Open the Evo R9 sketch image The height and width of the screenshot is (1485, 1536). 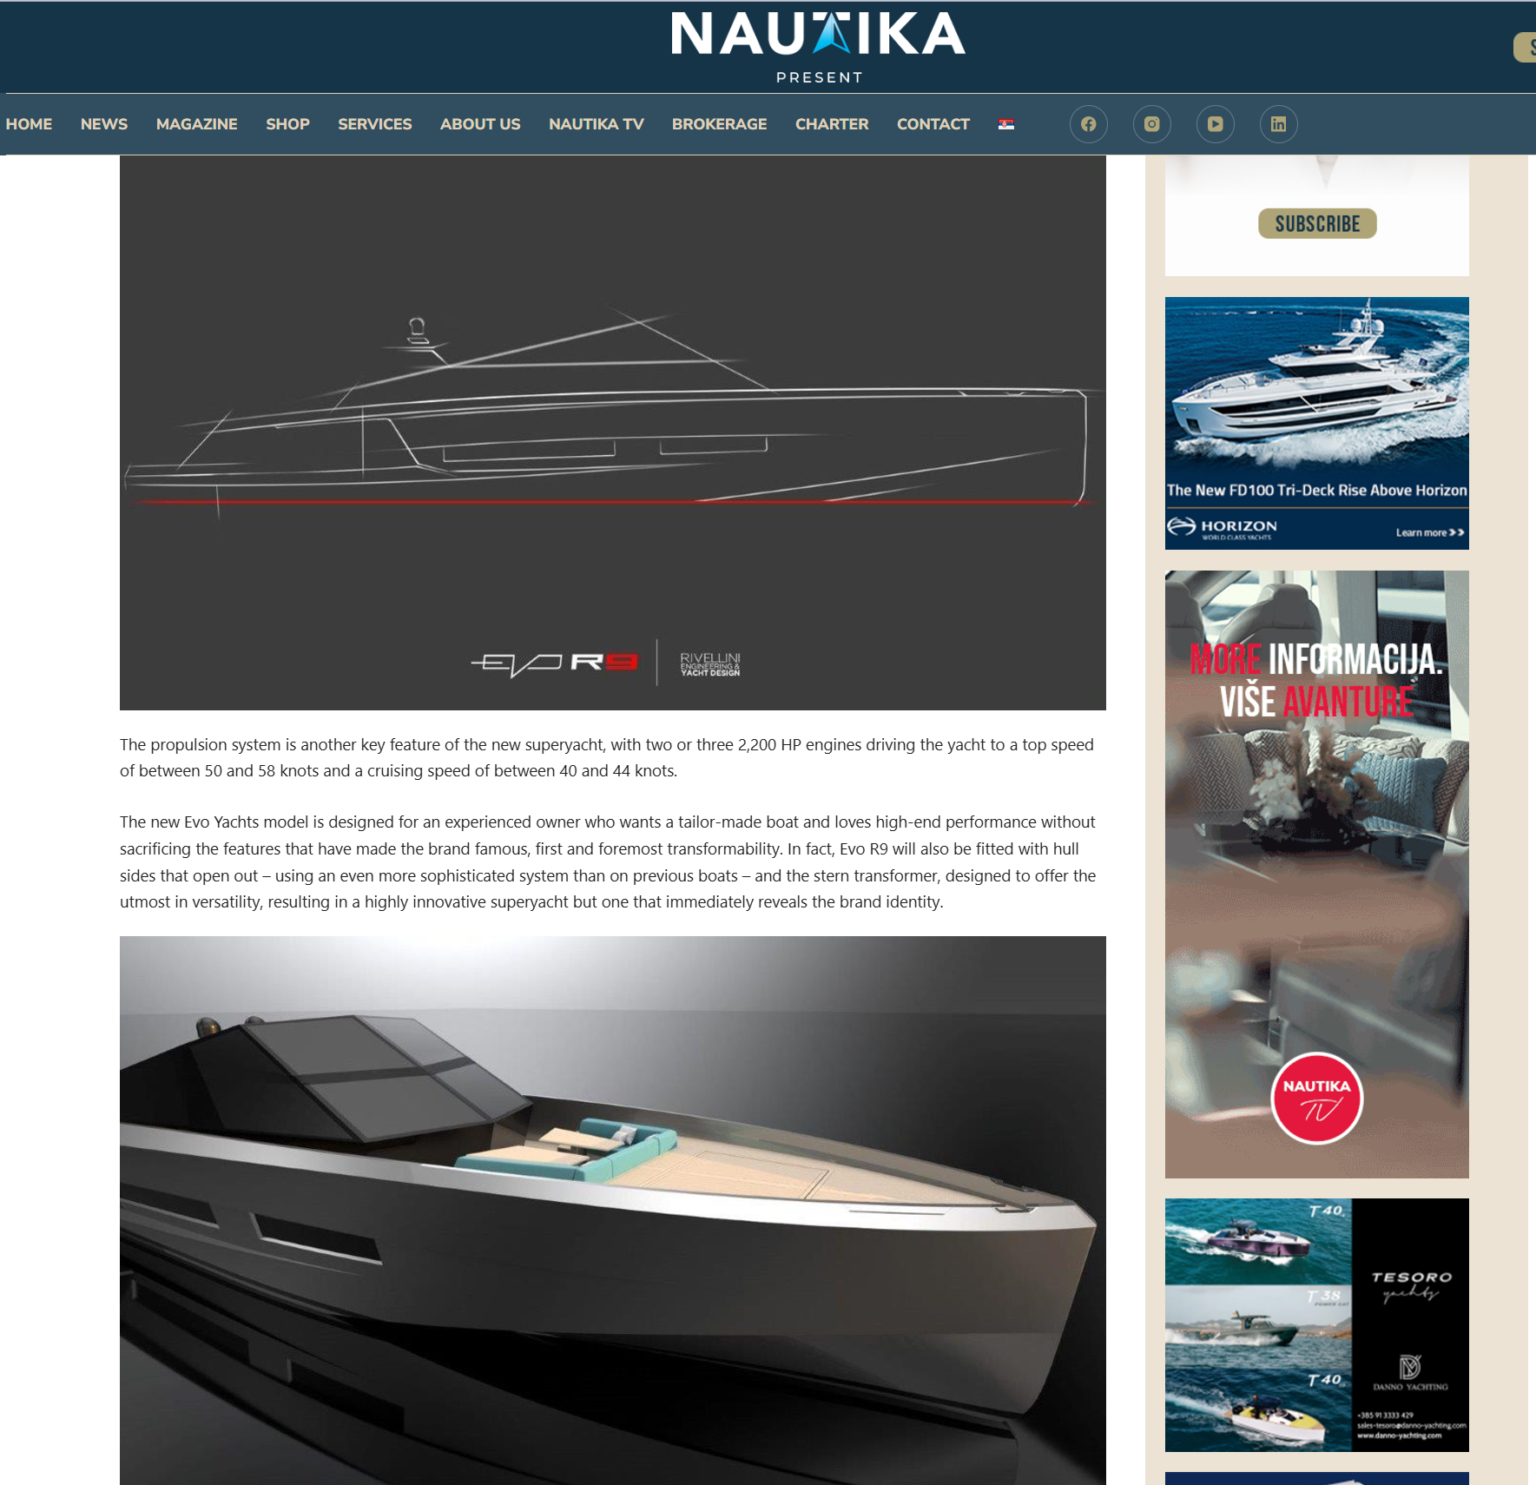point(612,432)
